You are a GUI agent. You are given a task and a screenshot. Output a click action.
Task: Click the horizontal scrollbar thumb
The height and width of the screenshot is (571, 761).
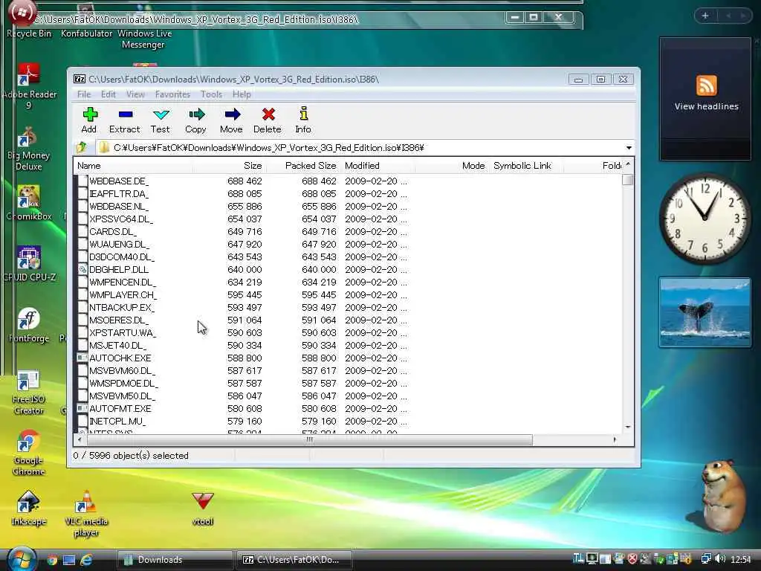pos(309,440)
